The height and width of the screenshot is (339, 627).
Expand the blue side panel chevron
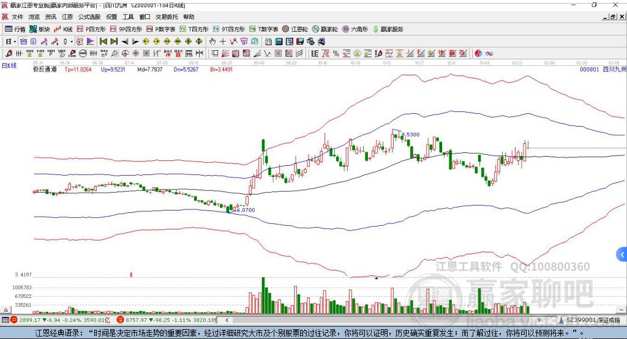pyautogui.click(x=622, y=255)
